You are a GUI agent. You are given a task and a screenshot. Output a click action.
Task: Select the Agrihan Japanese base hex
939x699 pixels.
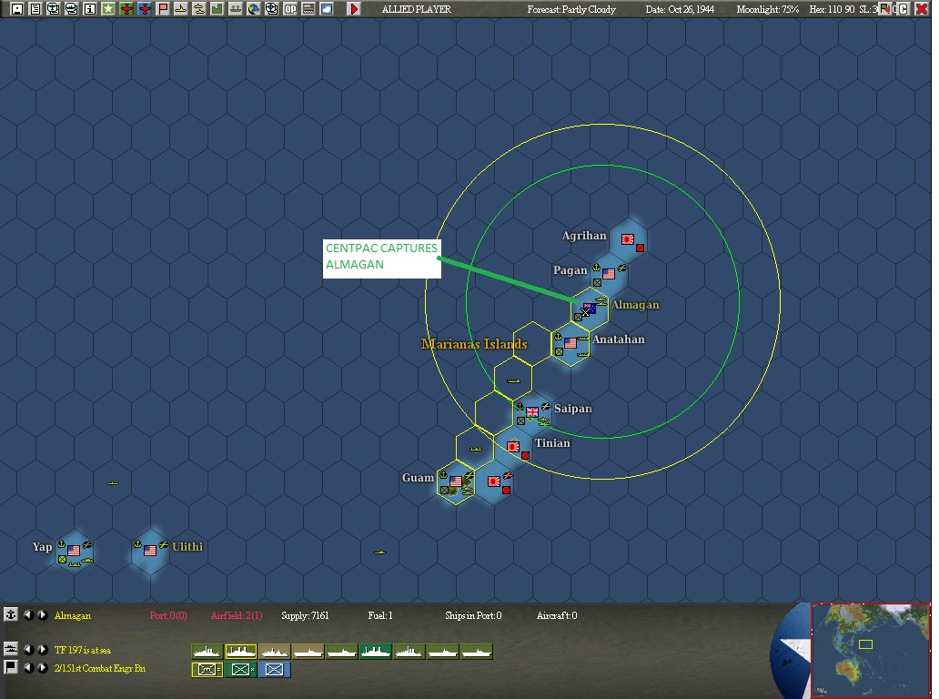pos(628,240)
